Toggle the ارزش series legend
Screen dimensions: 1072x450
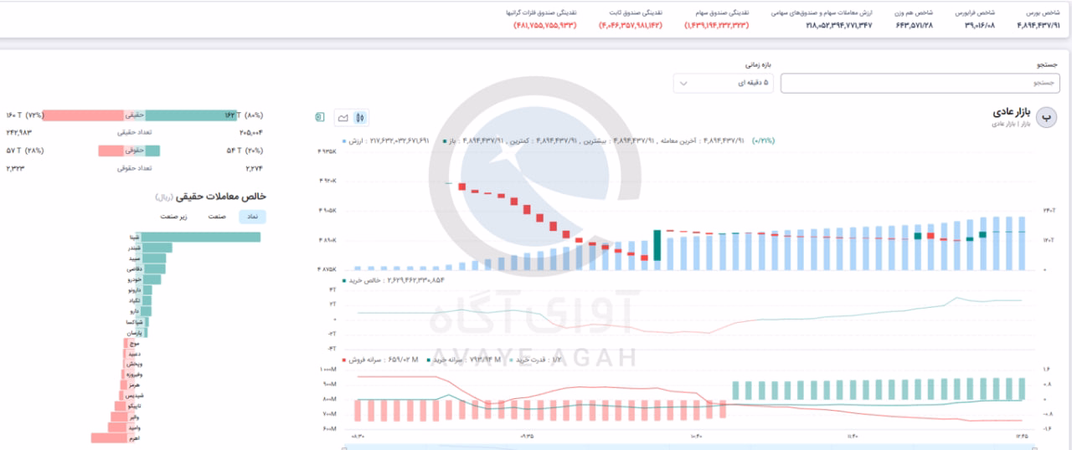point(353,141)
